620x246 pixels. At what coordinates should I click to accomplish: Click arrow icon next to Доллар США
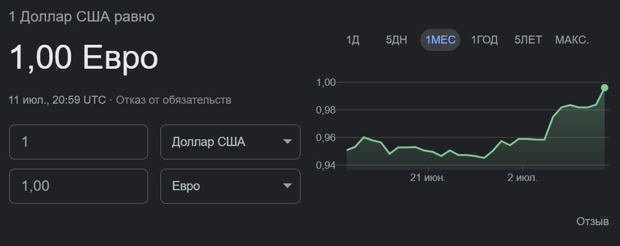click(287, 142)
